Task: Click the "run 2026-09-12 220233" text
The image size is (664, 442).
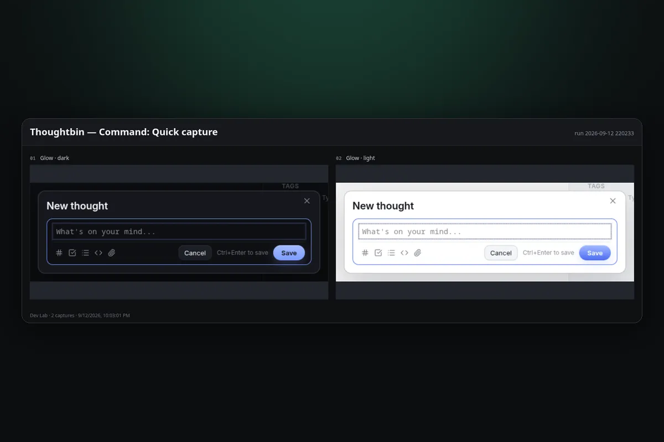Action: (x=604, y=133)
